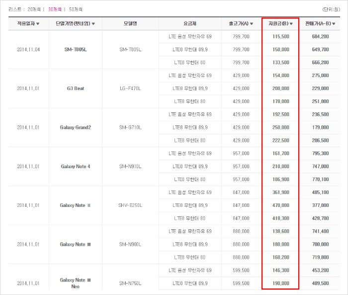Click subsidy value 470,000
348x295 pixels.
(x=281, y=205)
